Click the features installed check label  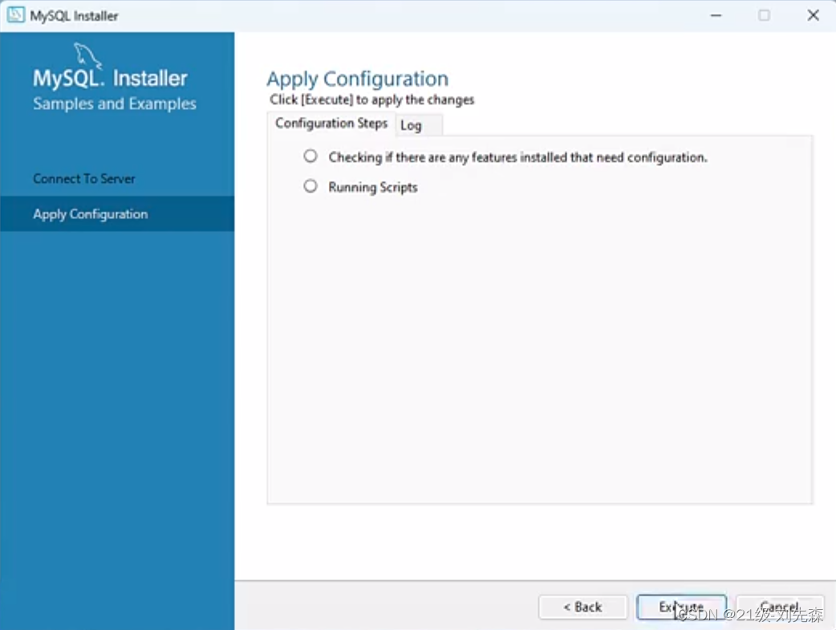pos(517,156)
